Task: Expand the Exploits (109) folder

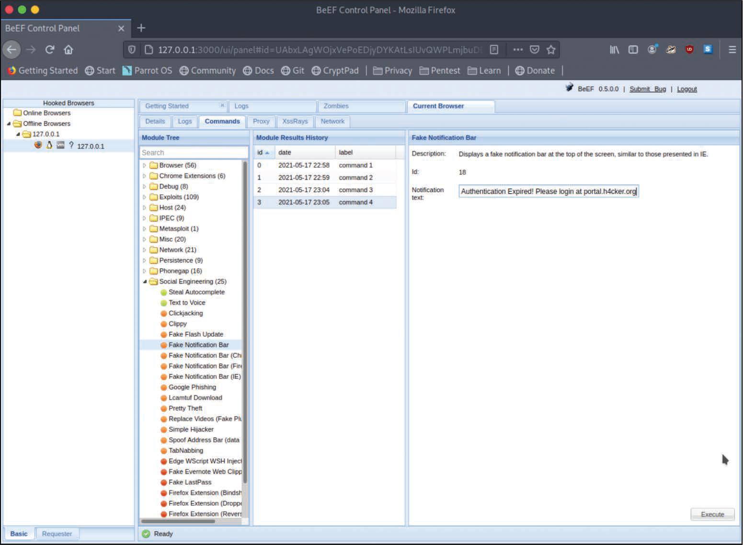Action: tap(144, 197)
